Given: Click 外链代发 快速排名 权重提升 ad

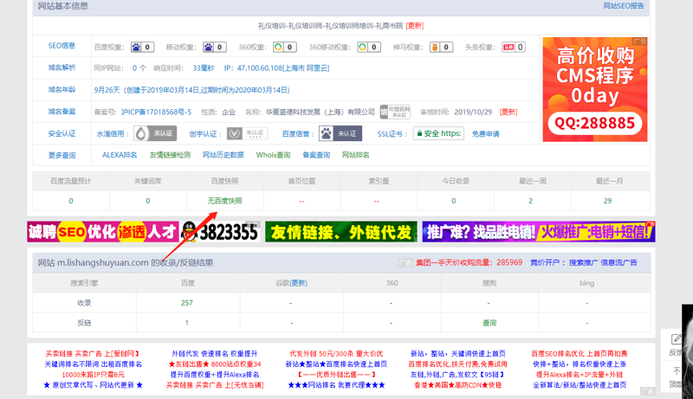Looking at the screenshot, I should click(x=214, y=353).
